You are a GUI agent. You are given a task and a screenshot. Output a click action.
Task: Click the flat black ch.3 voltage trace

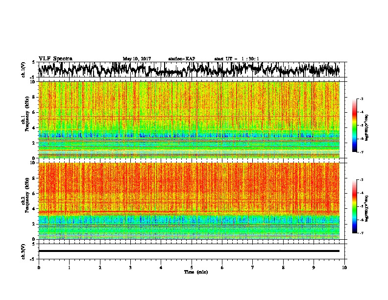pos(189,251)
